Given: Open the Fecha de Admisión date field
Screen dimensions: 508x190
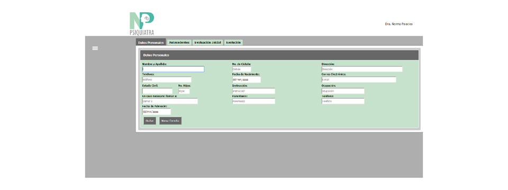Looking at the screenshot, I should tap(157, 111).
